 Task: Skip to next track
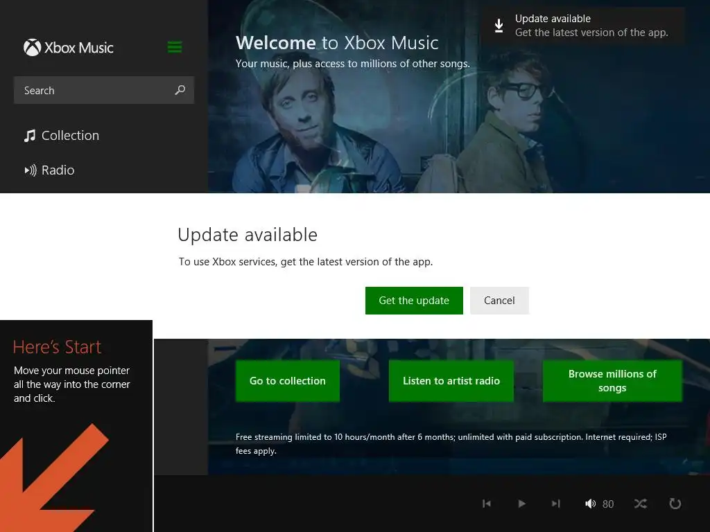[556, 504]
